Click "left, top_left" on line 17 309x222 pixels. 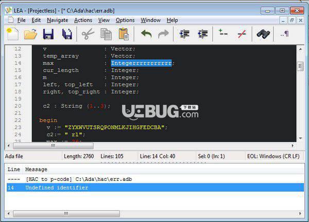[x=68, y=85]
